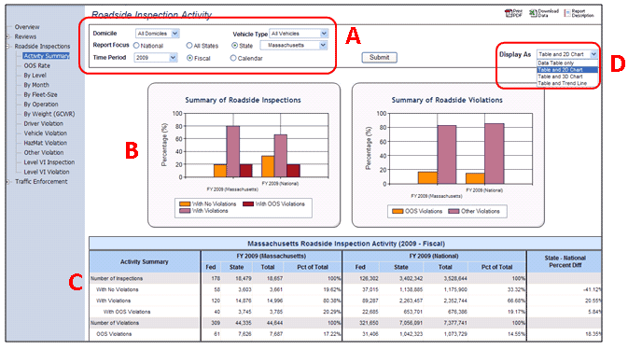The image size is (628, 350).
Task: Open the By Fleet-Size sidebar link
Action: [x=40, y=94]
